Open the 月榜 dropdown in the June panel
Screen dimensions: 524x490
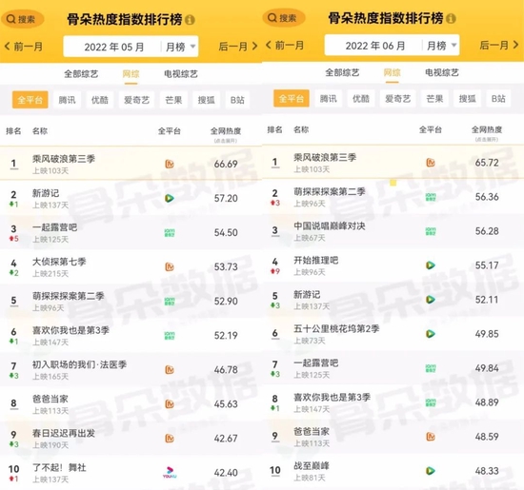point(441,46)
